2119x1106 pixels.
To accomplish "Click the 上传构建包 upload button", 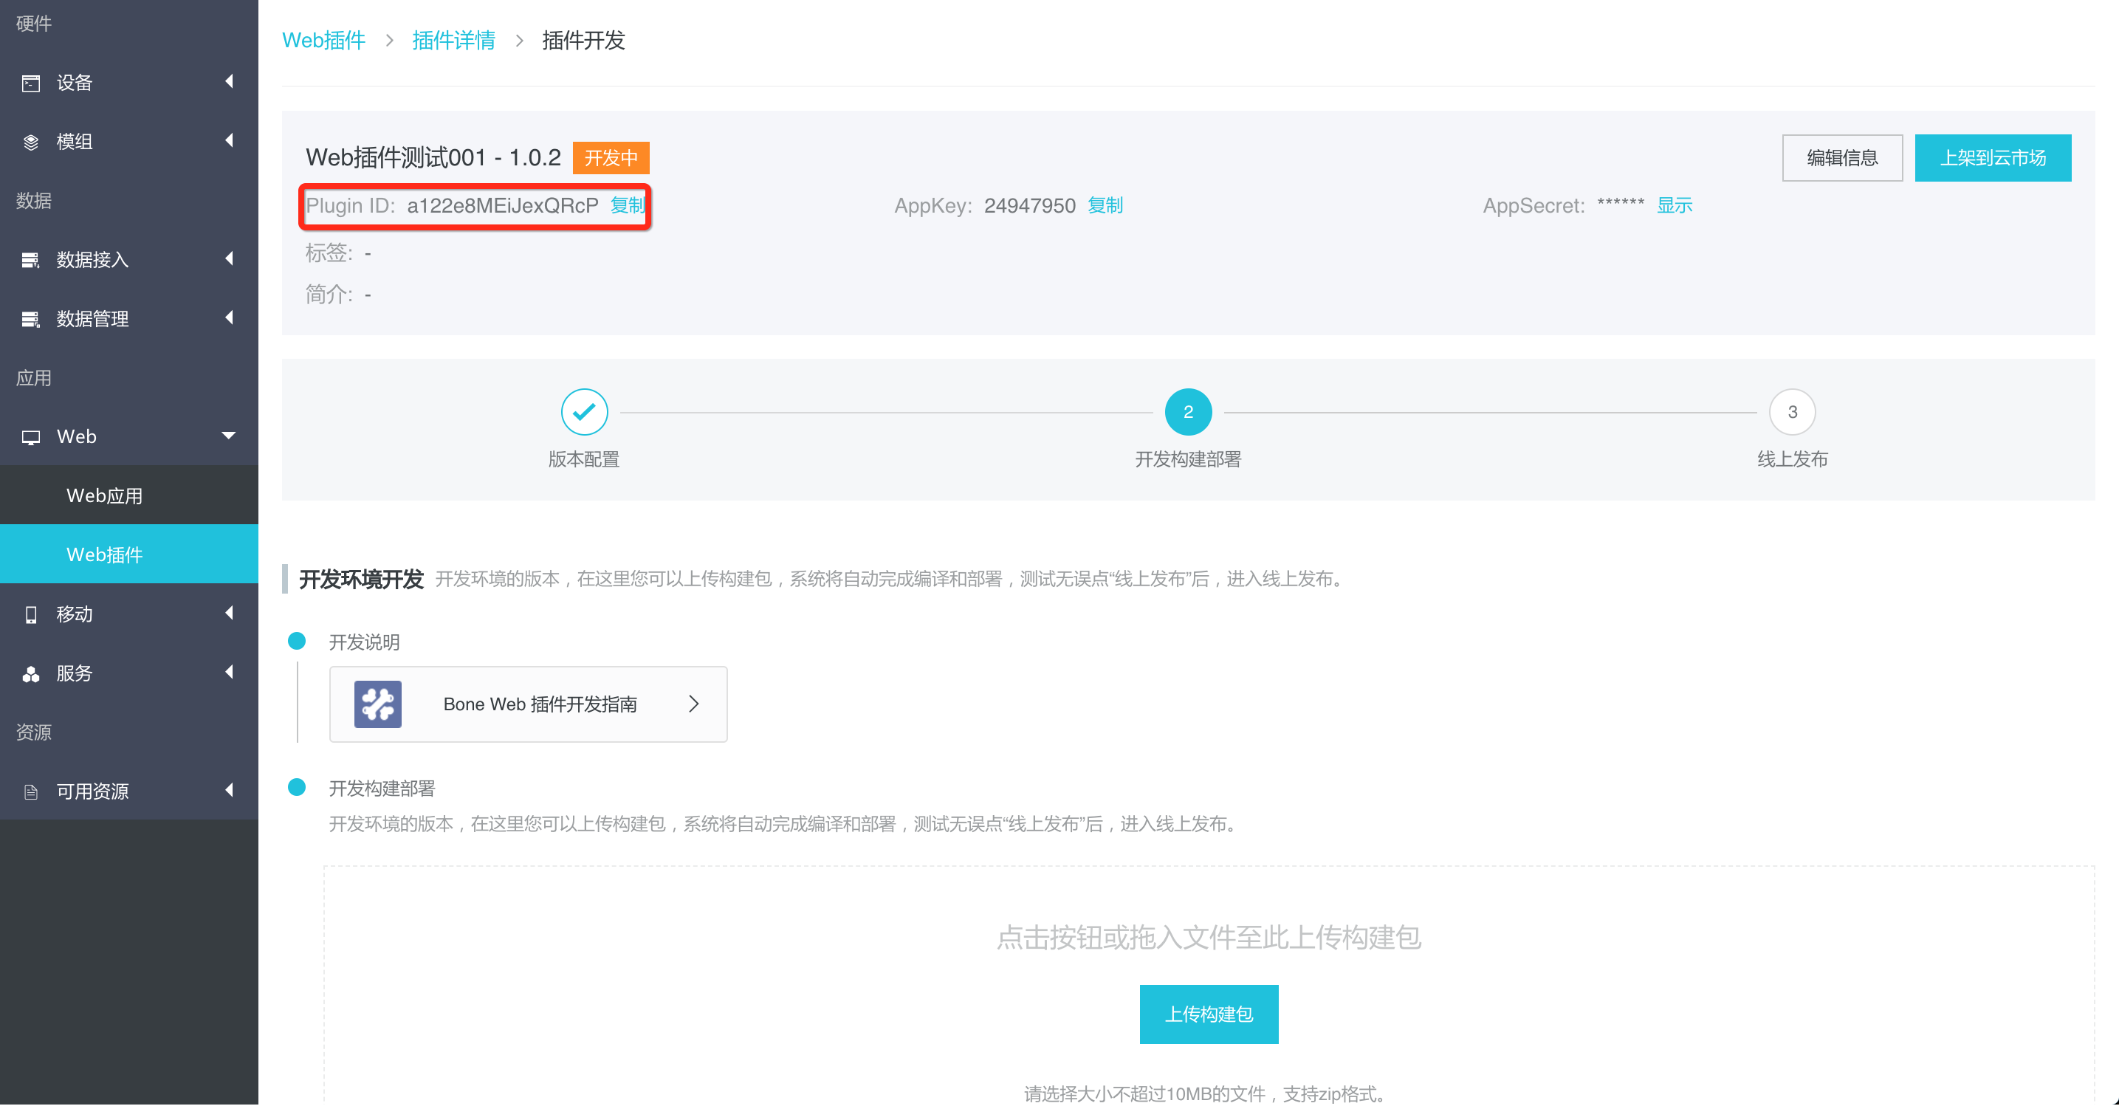I will tap(1209, 1014).
